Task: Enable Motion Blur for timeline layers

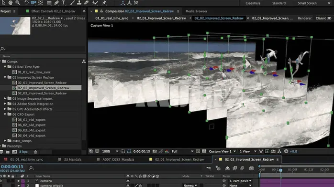Action: (x=242, y=168)
